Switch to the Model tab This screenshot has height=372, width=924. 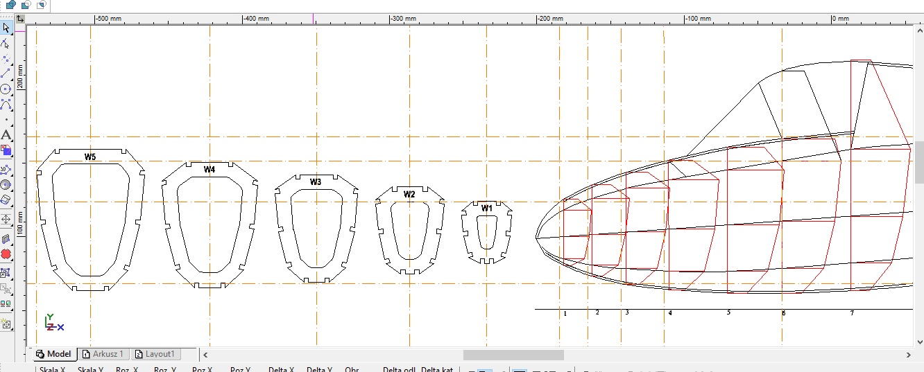click(x=53, y=354)
